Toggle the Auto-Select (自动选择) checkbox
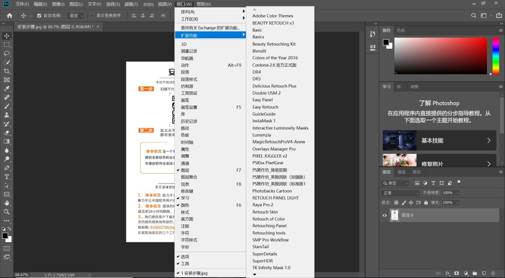Viewport: 505px width, 278px height. 39,16
